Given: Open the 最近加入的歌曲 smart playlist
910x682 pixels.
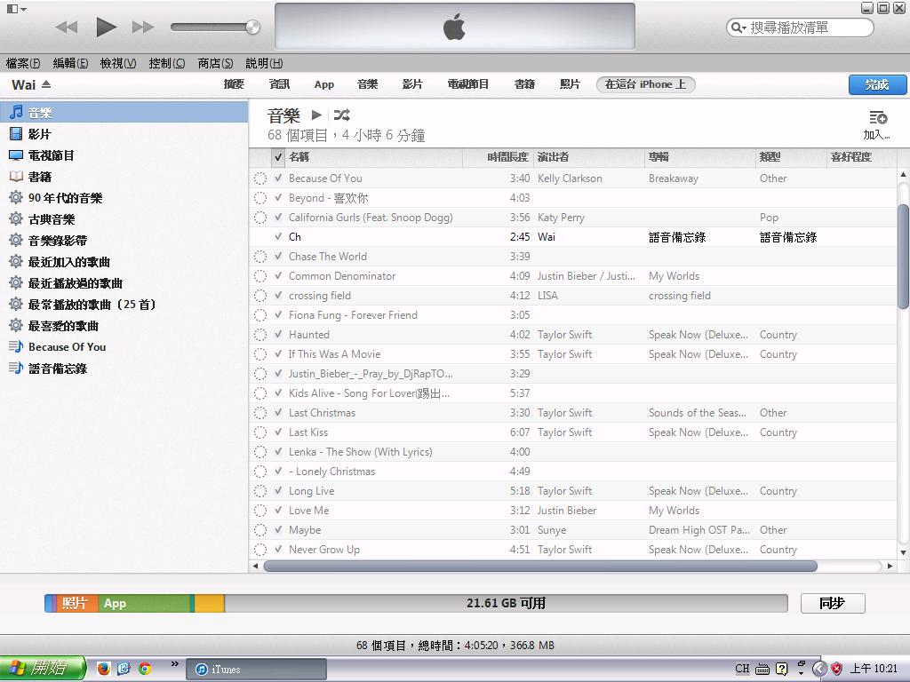Looking at the screenshot, I should tap(60, 262).
